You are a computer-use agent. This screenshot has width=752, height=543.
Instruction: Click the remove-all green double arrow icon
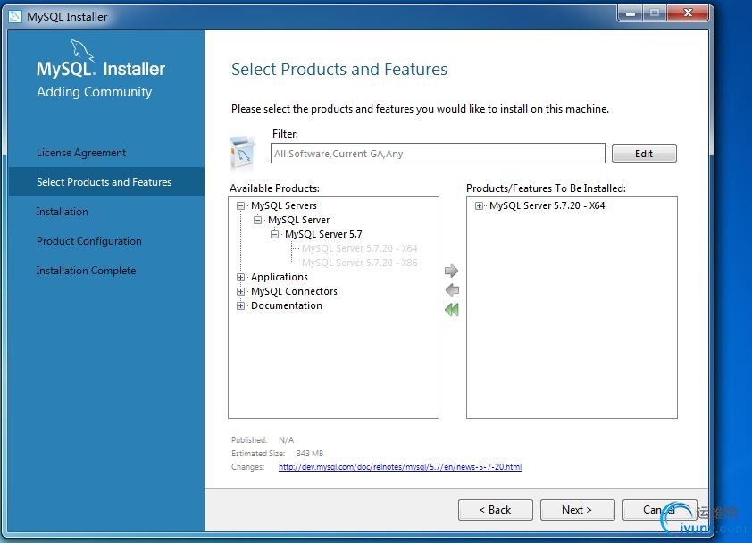pyautogui.click(x=452, y=309)
